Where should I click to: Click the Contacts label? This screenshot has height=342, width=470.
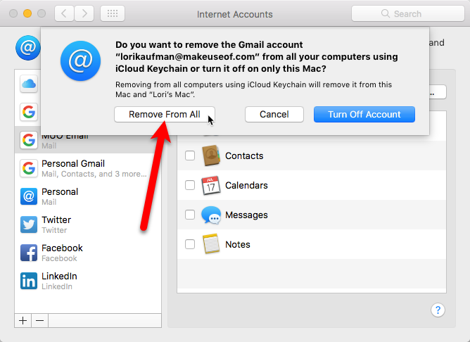pyautogui.click(x=244, y=156)
